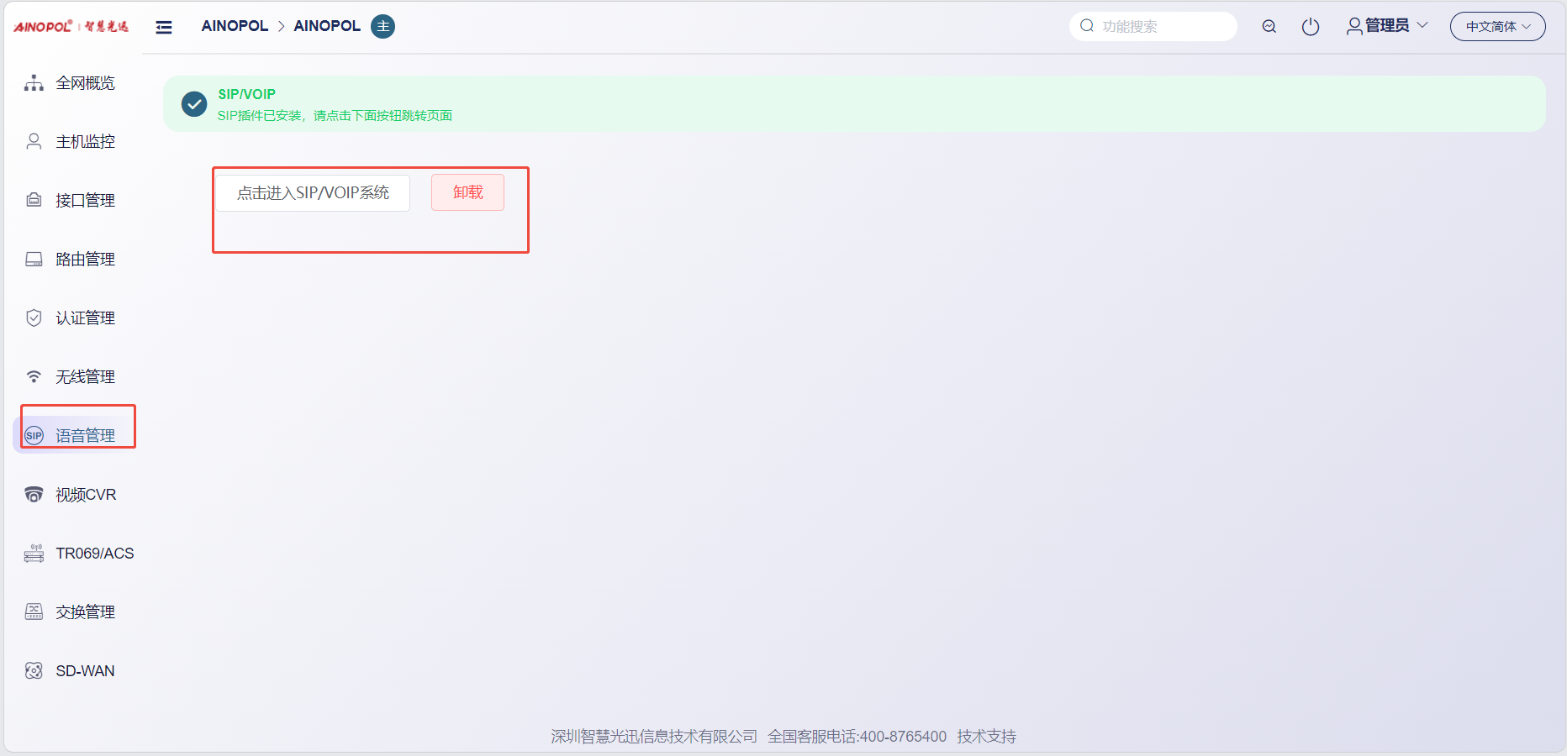Viewport: 1567px width, 756px height.
Task: Open the 中文简体 language dropdown
Action: click(1497, 27)
